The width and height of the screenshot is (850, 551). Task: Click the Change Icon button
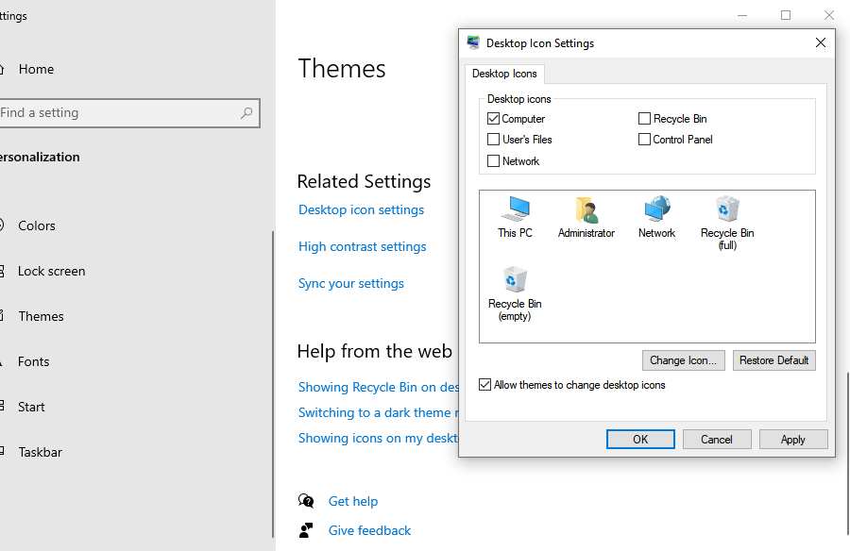683,359
